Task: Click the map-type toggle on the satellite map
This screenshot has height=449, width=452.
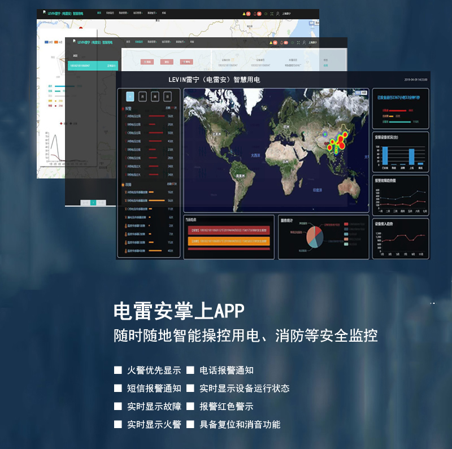Action: [x=361, y=93]
